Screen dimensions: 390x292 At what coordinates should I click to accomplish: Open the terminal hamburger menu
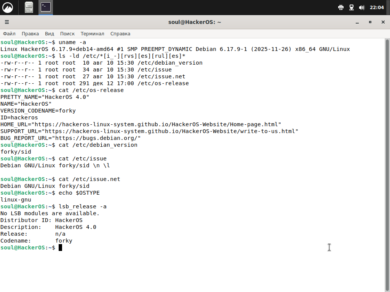click(7, 22)
